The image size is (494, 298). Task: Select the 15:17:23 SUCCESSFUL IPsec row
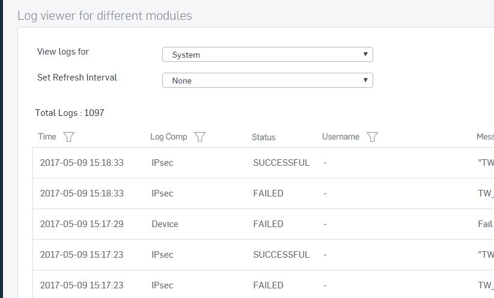click(263, 255)
